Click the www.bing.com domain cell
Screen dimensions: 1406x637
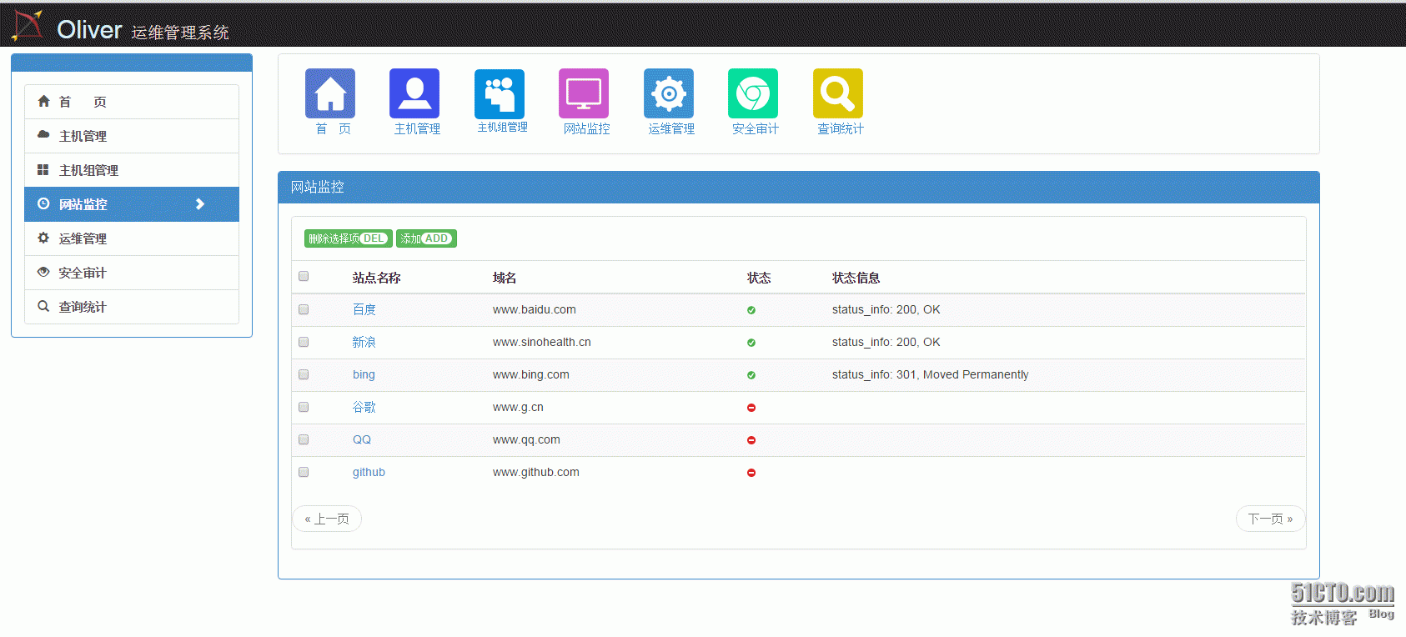point(531,374)
